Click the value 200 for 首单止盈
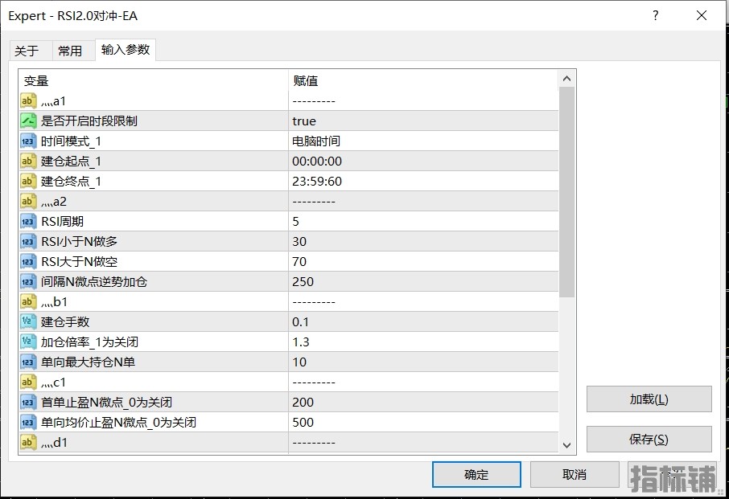Viewport: 729px width, 499px height. (x=423, y=403)
